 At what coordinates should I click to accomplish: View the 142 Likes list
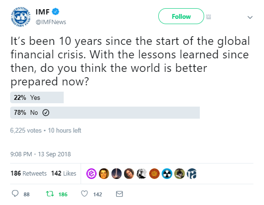(64, 173)
